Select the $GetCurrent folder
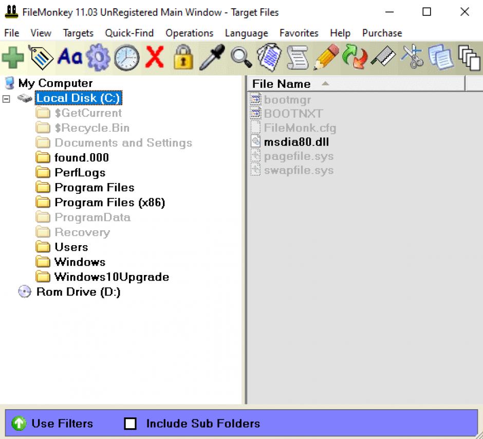The width and height of the screenshot is (483, 439). 88,113
